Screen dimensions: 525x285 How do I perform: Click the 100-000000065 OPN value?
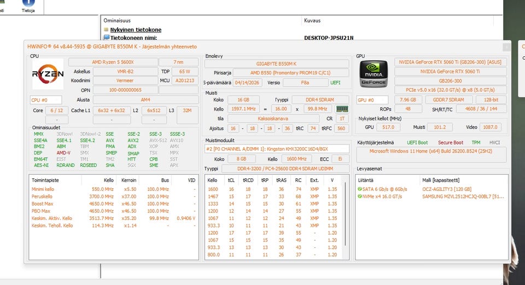[x=125, y=90]
